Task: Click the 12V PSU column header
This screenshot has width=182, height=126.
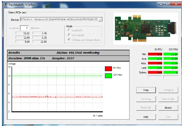Action: click(173, 49)
